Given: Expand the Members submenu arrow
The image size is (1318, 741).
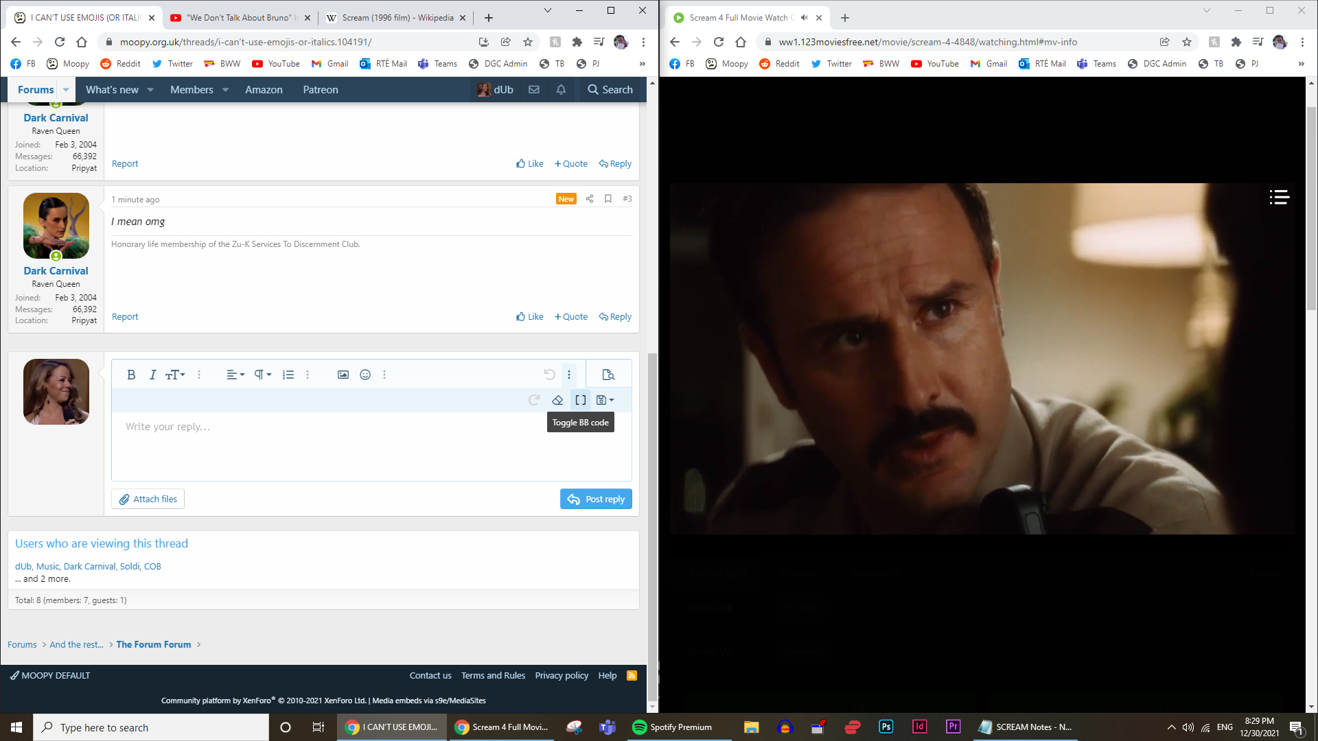Looking at the screenshot, I should [225, 90].
